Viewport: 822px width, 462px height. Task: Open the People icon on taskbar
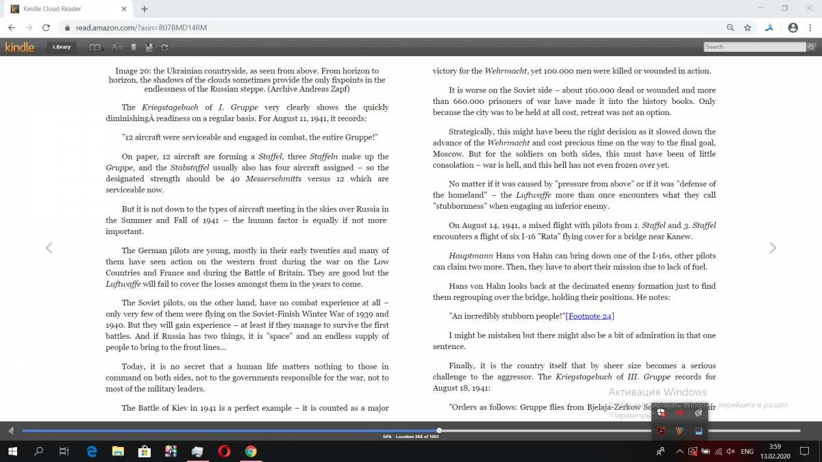pyautogui.click(x=660, y=452)
